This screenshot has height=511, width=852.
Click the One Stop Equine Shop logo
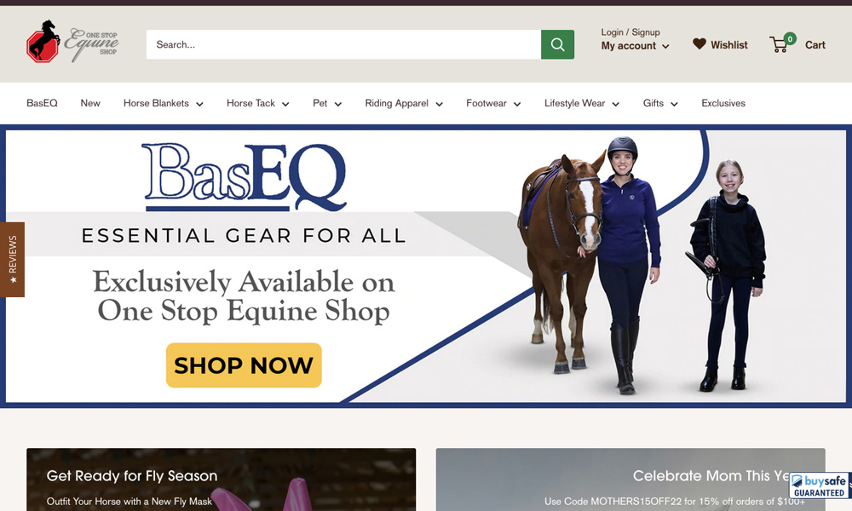[x=72, y=42]
